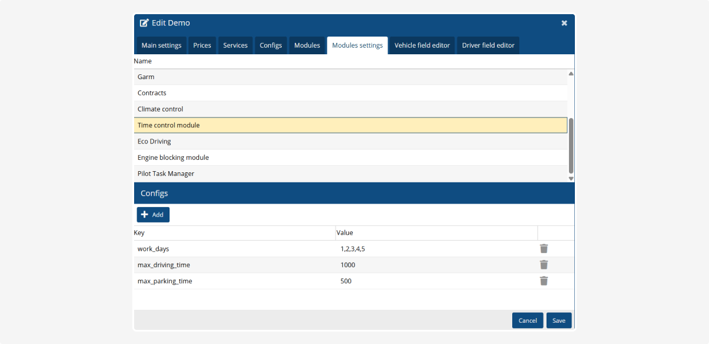Save the module settings

558,320
